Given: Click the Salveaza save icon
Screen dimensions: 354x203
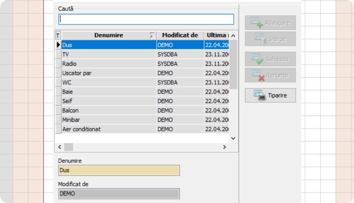Looking at the screenshot, I should [257, 59].
